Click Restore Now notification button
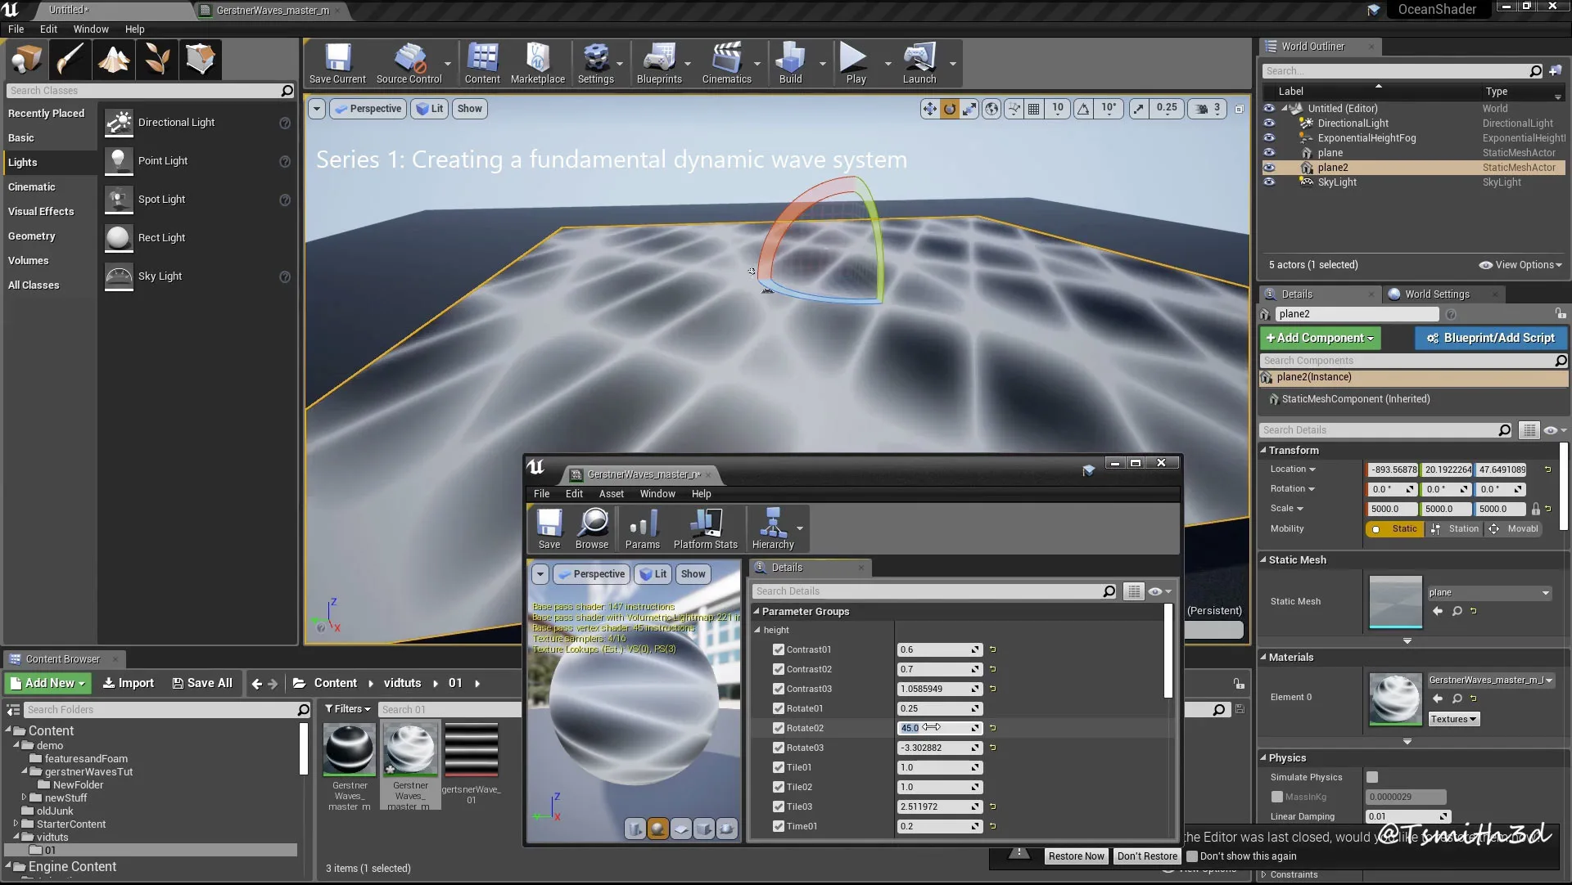 (x=1075, y=855)
